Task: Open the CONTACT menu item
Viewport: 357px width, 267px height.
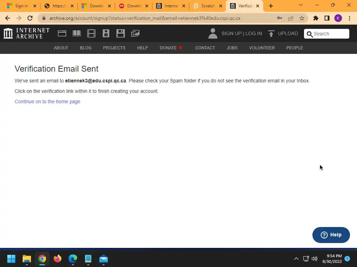Action: click(205, 48)
